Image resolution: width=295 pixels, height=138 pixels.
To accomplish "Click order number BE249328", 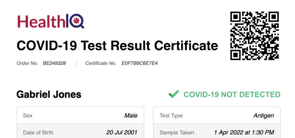I will [54, 63].
